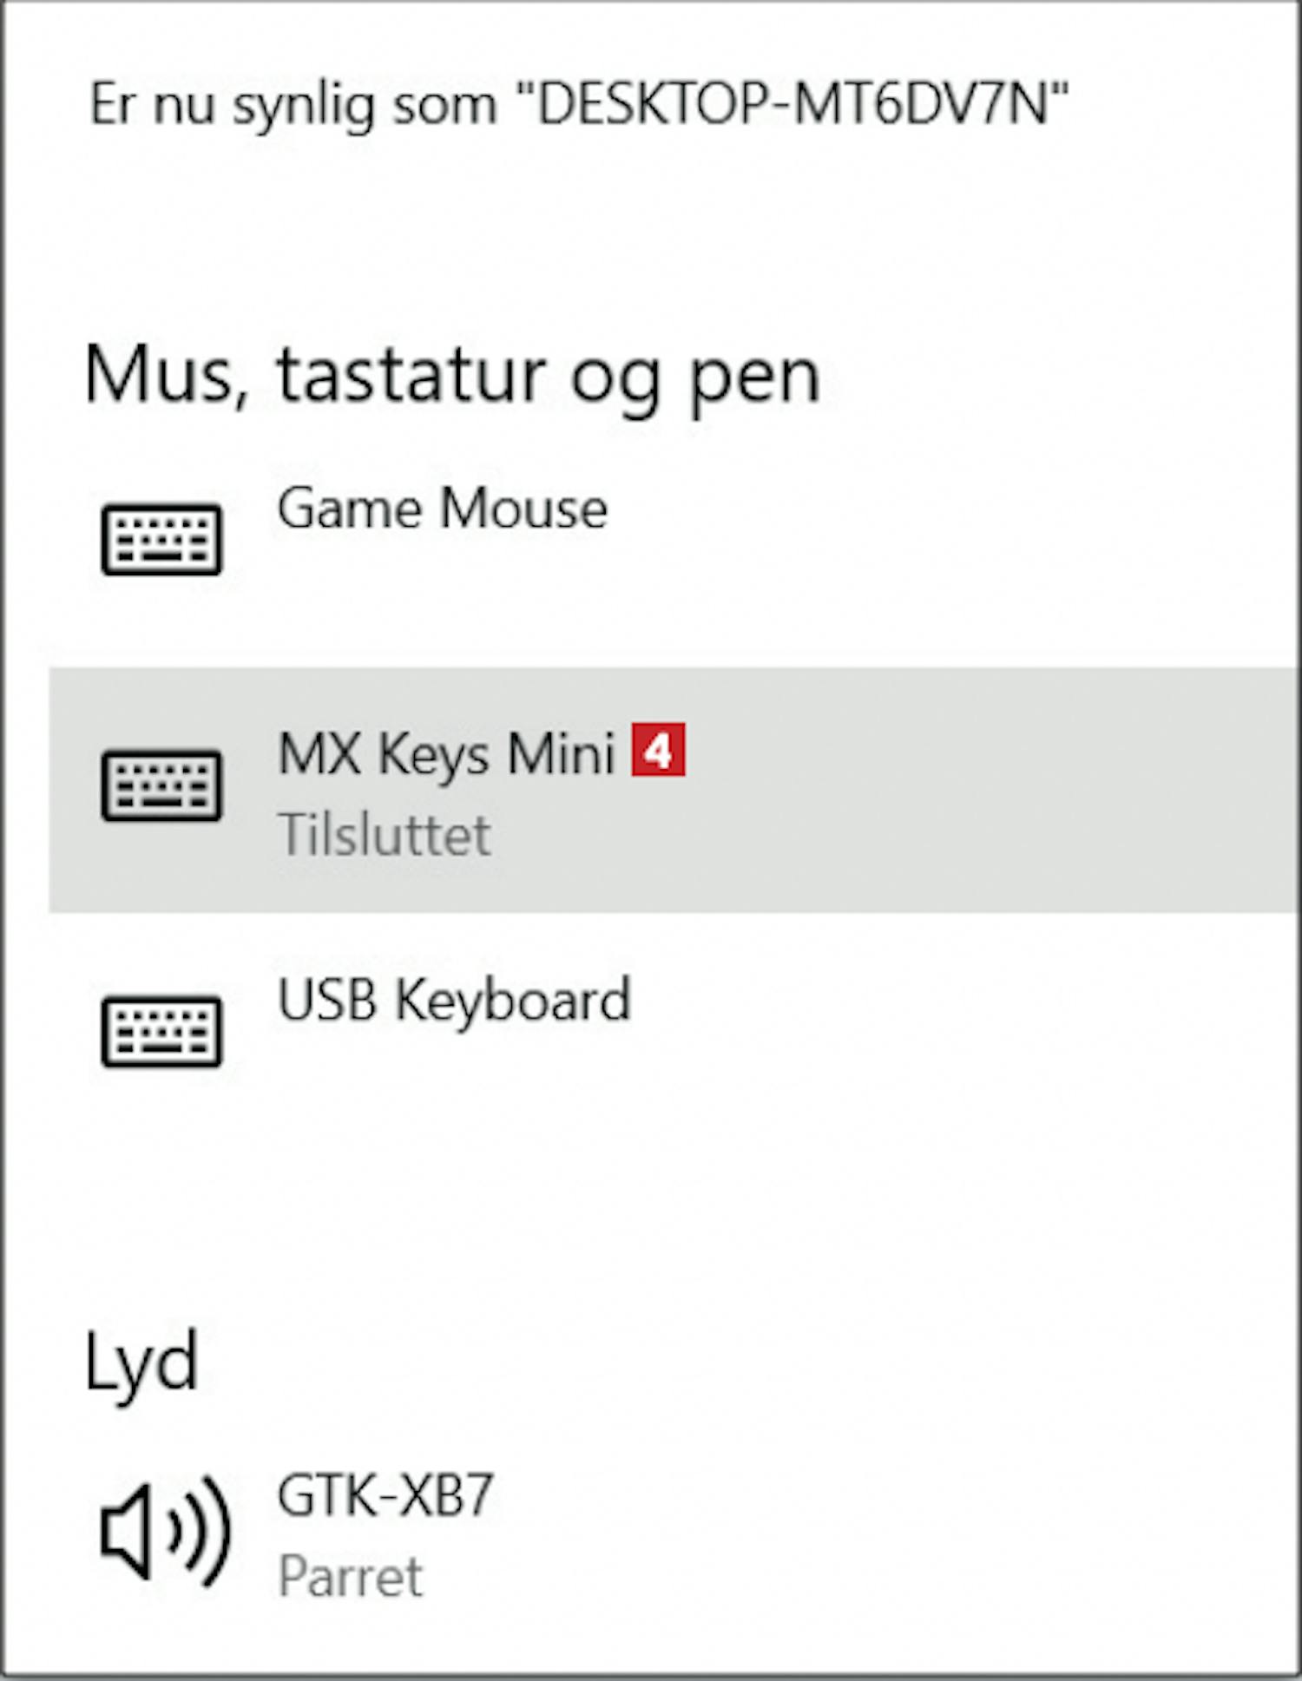Select the Game Mouse device name
Screen dimensions: 1302x1681
click(443, 508)
